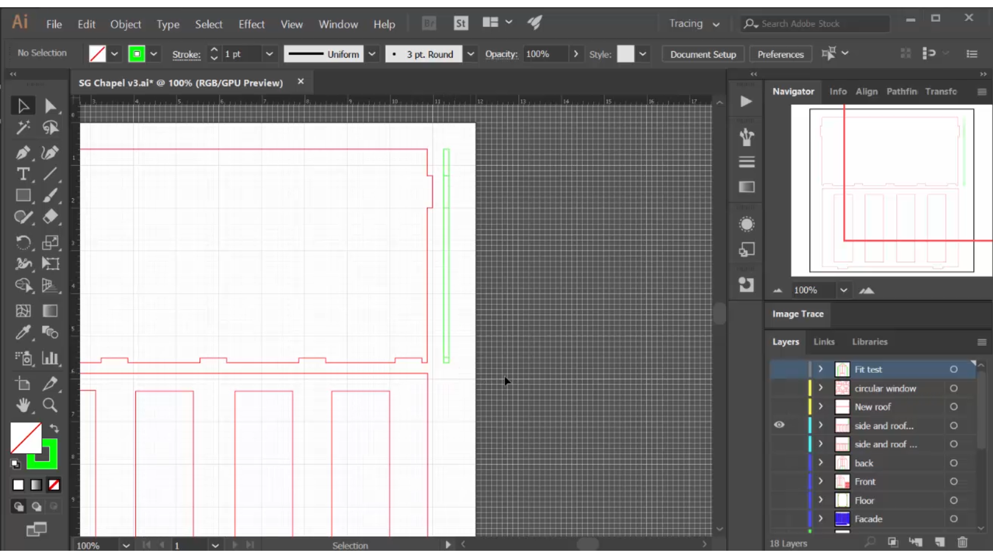Click the Layers tab in panel
The height and width of the screenshot is (558, 993).
[x=786, y=342]
